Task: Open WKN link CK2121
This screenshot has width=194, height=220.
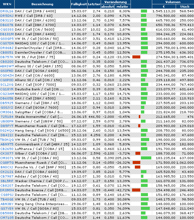Action: click(7, 172)
